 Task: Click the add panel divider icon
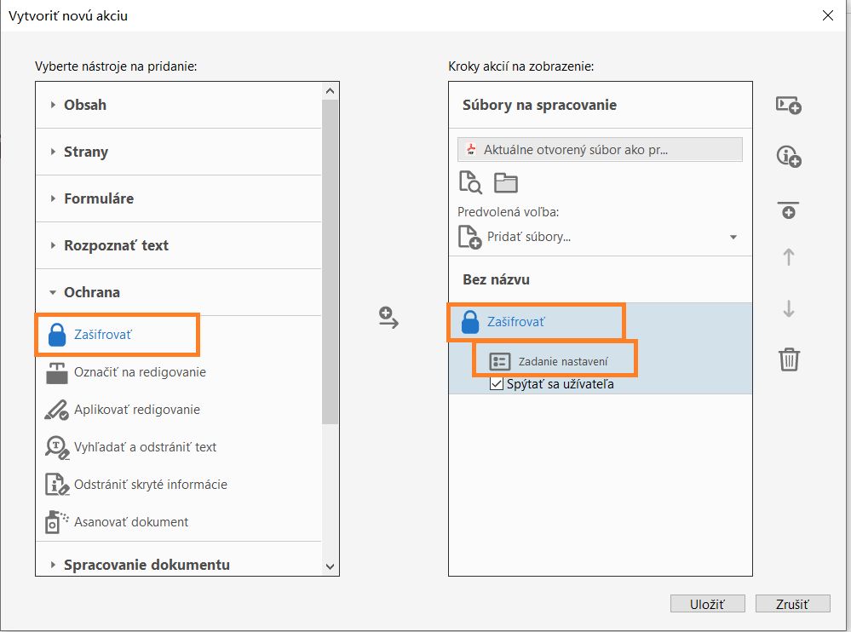[x=788, y=210]
